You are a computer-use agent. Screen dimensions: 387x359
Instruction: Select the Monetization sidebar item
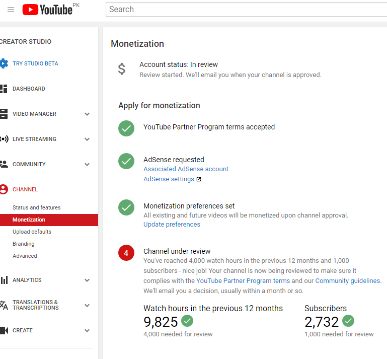[49, 220]
